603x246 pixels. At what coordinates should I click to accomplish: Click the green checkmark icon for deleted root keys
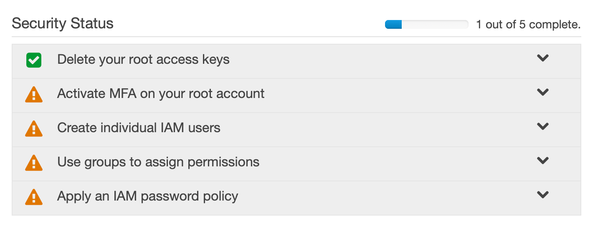(33, 60)
